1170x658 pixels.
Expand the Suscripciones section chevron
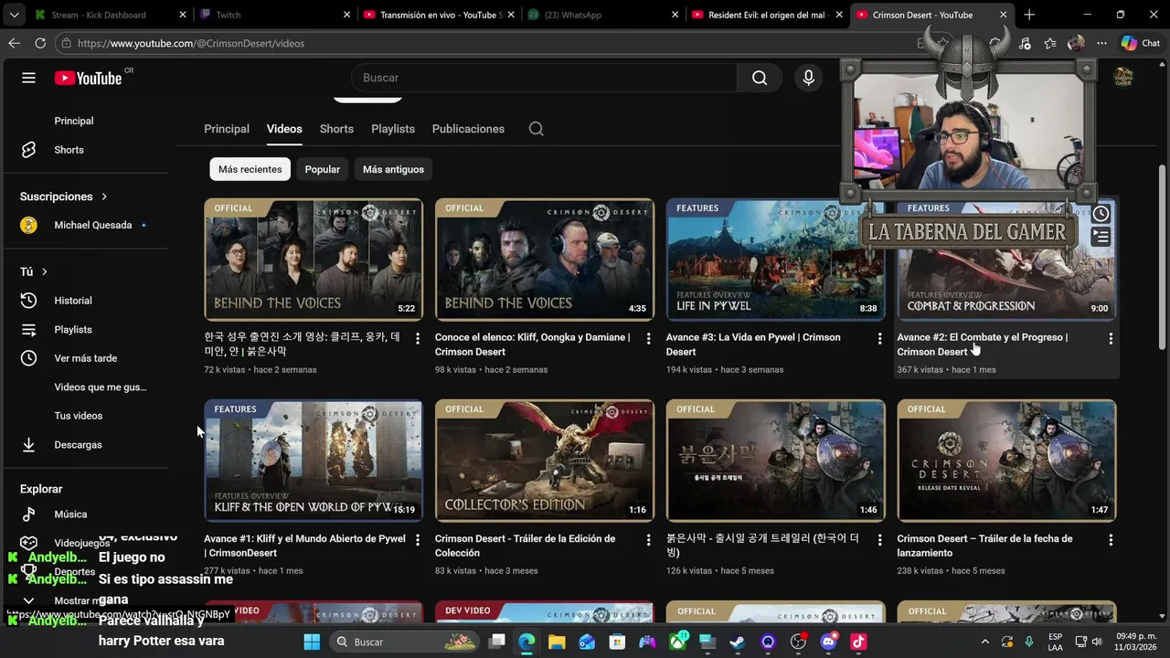(x=104, y=196)
